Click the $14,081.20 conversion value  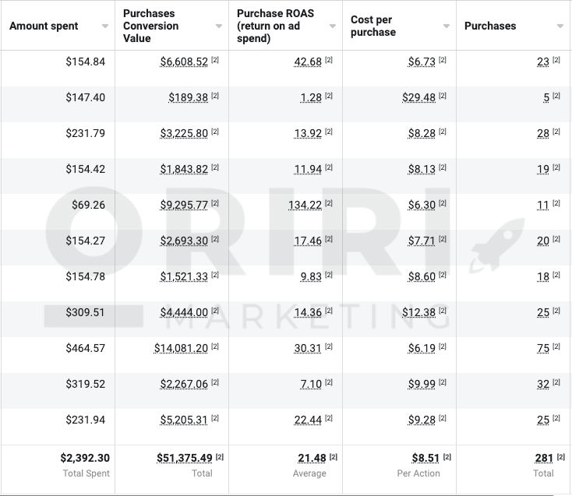tap(181, 348)
